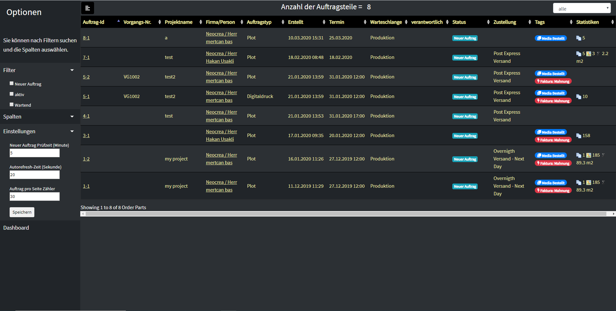Click Neuer Auftrag status badge in row 7-1

coord(465,58)
